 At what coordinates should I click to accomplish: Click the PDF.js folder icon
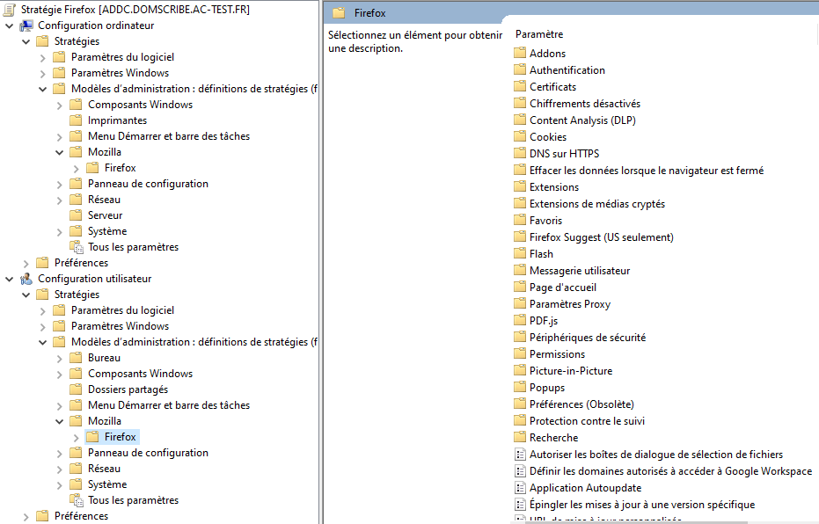click(x=520, y=320)
